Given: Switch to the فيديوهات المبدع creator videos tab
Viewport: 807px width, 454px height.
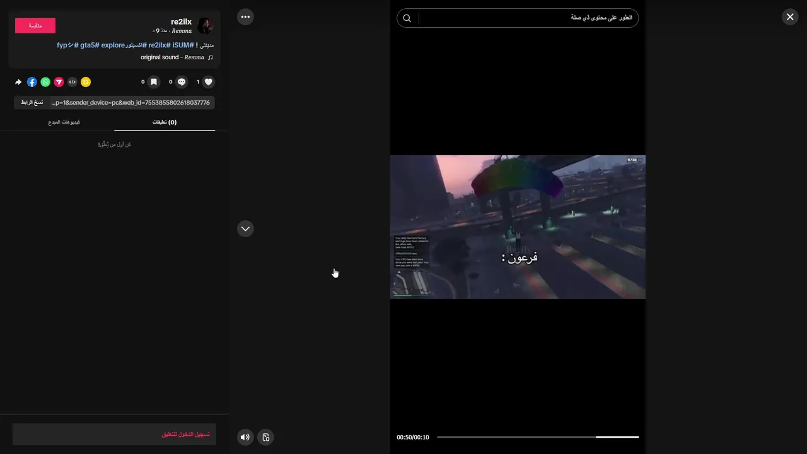Looking at the screenshot, I should click(x=64, y=122).
